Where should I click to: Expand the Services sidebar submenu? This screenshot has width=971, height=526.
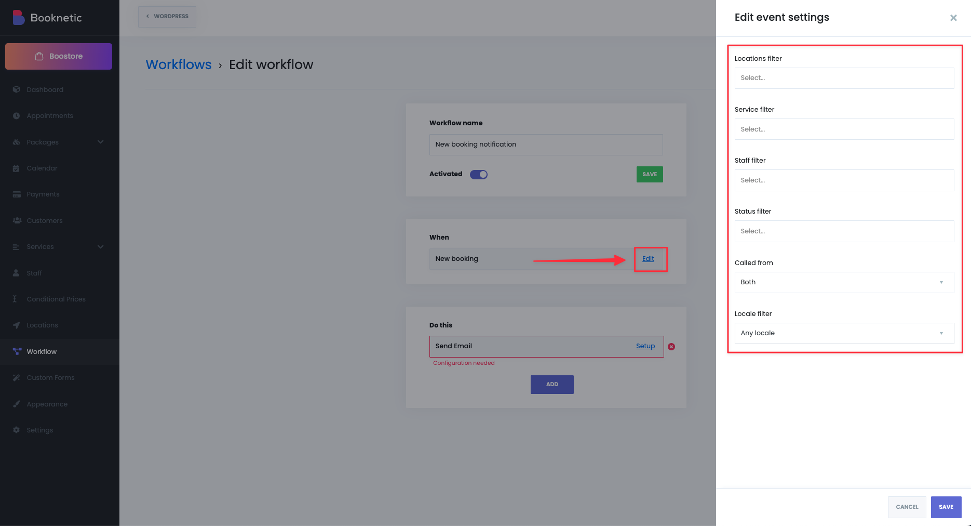click(x=100, y=247)
